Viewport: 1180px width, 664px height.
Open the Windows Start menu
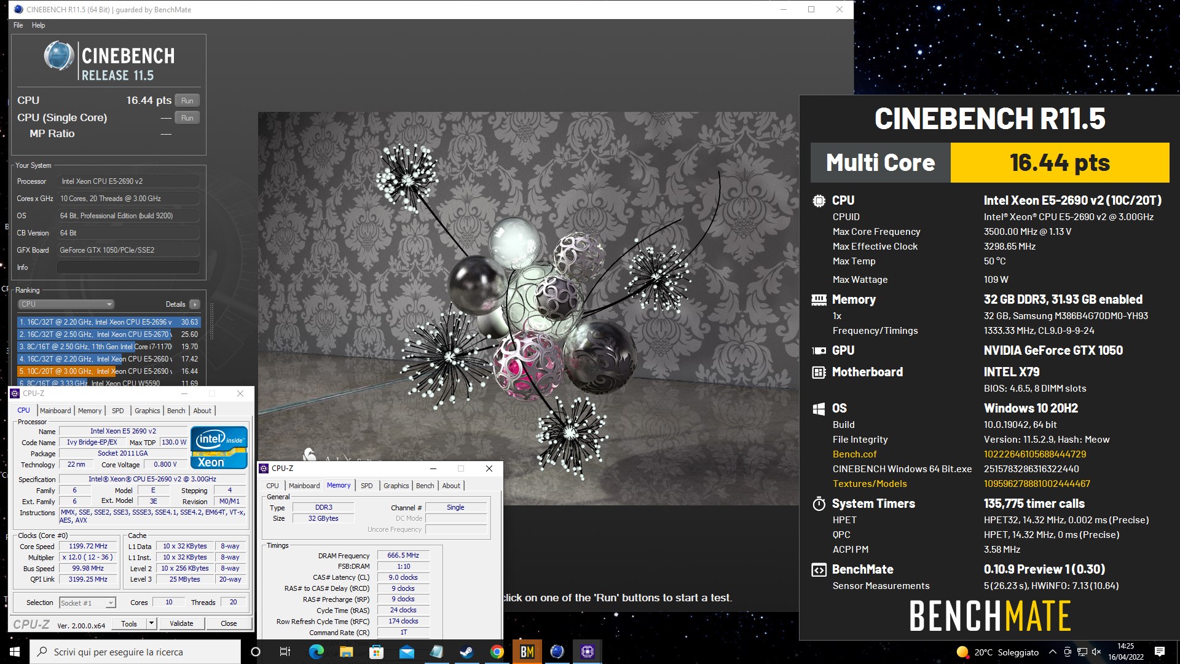click(15, 652)
